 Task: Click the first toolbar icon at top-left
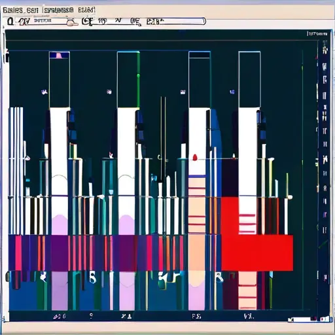10,22
